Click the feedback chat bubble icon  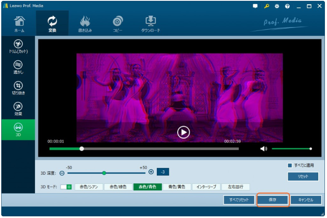[255, 6]
